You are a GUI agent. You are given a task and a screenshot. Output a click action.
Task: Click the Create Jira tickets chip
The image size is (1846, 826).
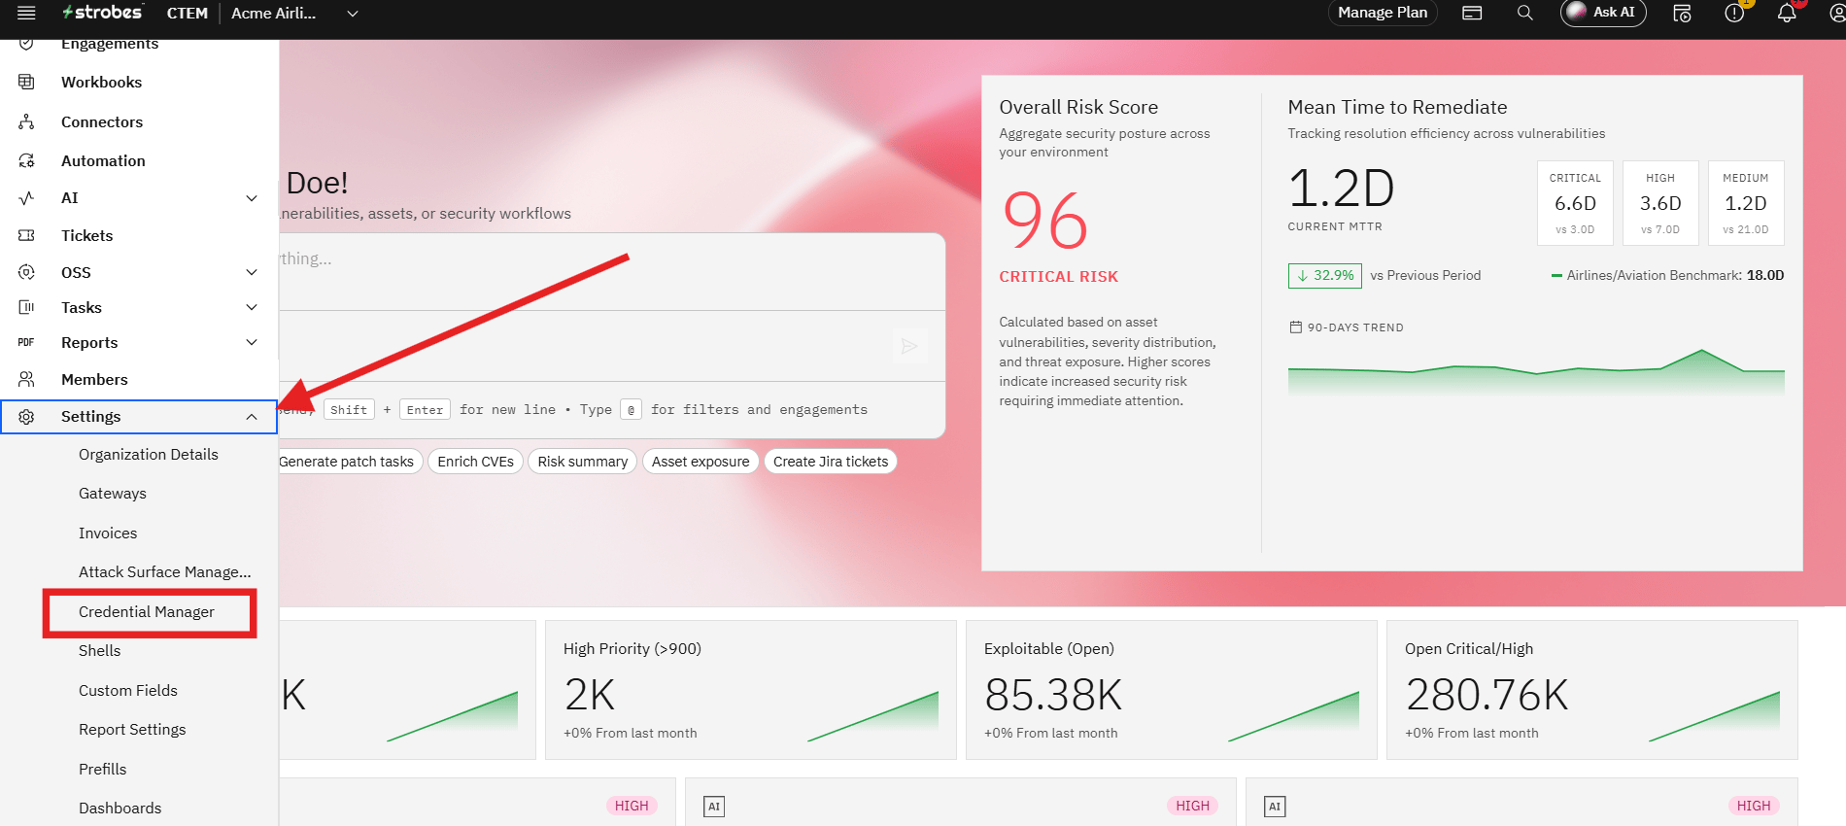pyautogui.click(x=831, y=462)
